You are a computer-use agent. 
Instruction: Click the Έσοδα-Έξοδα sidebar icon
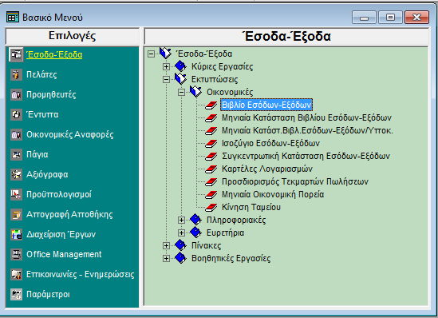tap(16, 54)
